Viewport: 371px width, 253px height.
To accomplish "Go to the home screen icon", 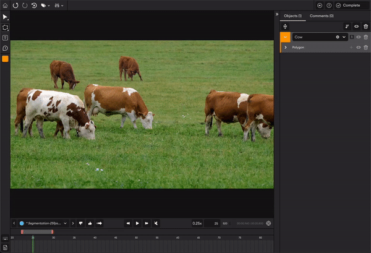I will point(5,5).
